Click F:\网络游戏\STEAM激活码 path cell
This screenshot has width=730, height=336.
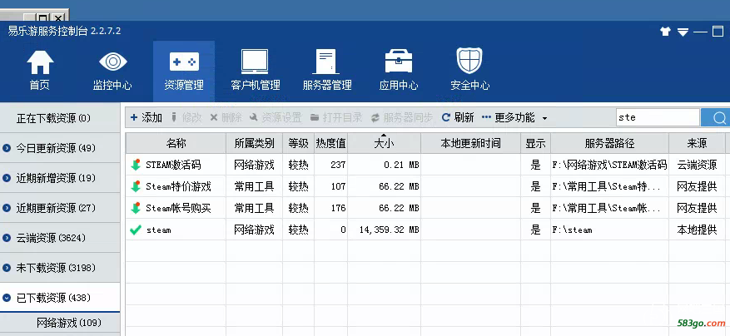click(x=609, y=165)
